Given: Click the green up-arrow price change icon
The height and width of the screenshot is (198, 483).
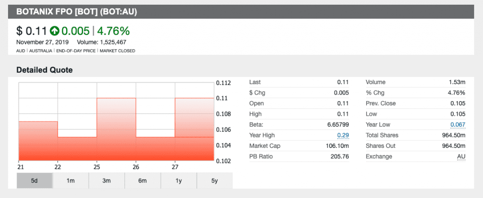Looking at the screenshot, I should click(55, 31).
